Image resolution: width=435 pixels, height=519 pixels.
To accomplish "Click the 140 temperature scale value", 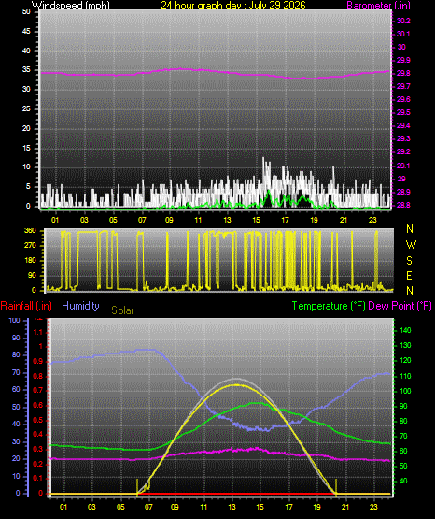I will 405,330.
